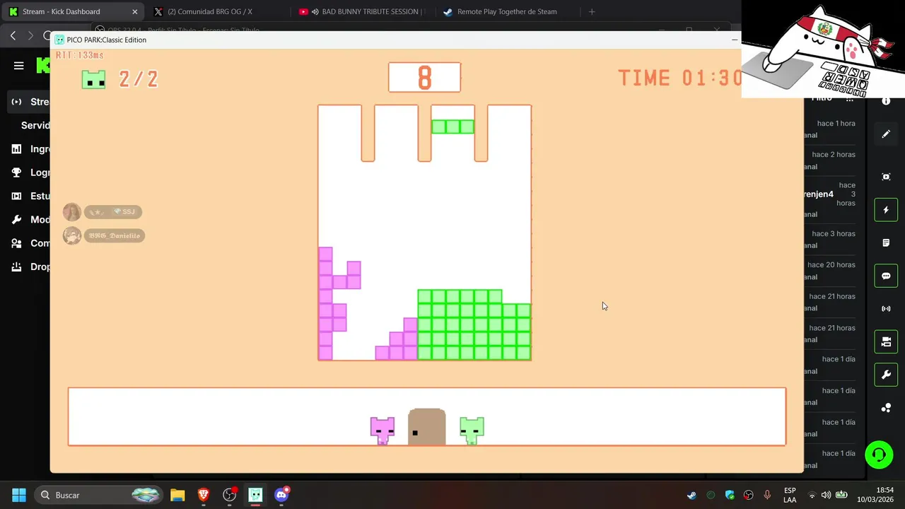This screenshot has width=905, height=509.
Task: Click the 2/2 player count
Action: click(139, 79)
